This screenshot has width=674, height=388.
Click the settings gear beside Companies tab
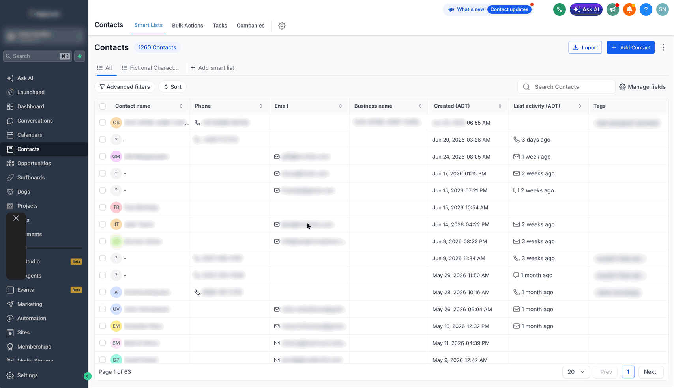coord(282,26)
